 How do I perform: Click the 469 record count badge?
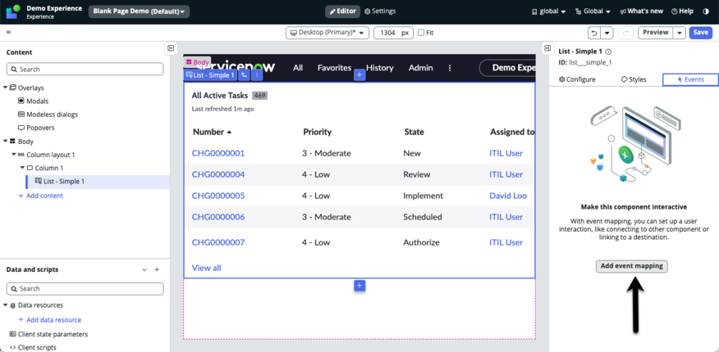259,96
